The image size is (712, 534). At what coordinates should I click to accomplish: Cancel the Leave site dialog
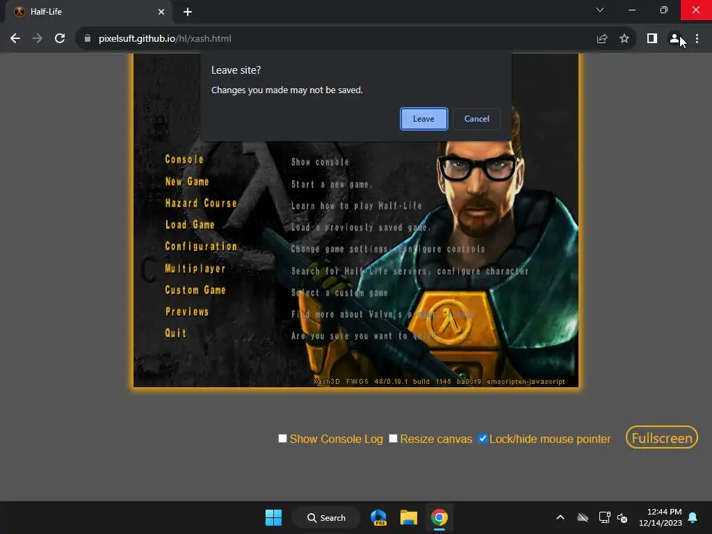point(476,119)
